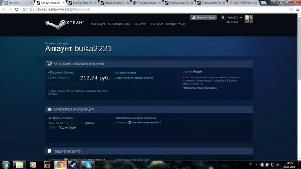Switch to the Ваши вопросы browser tab
Image resolution: width=301 pixels, height=169 pixels.
click(115, 3)
